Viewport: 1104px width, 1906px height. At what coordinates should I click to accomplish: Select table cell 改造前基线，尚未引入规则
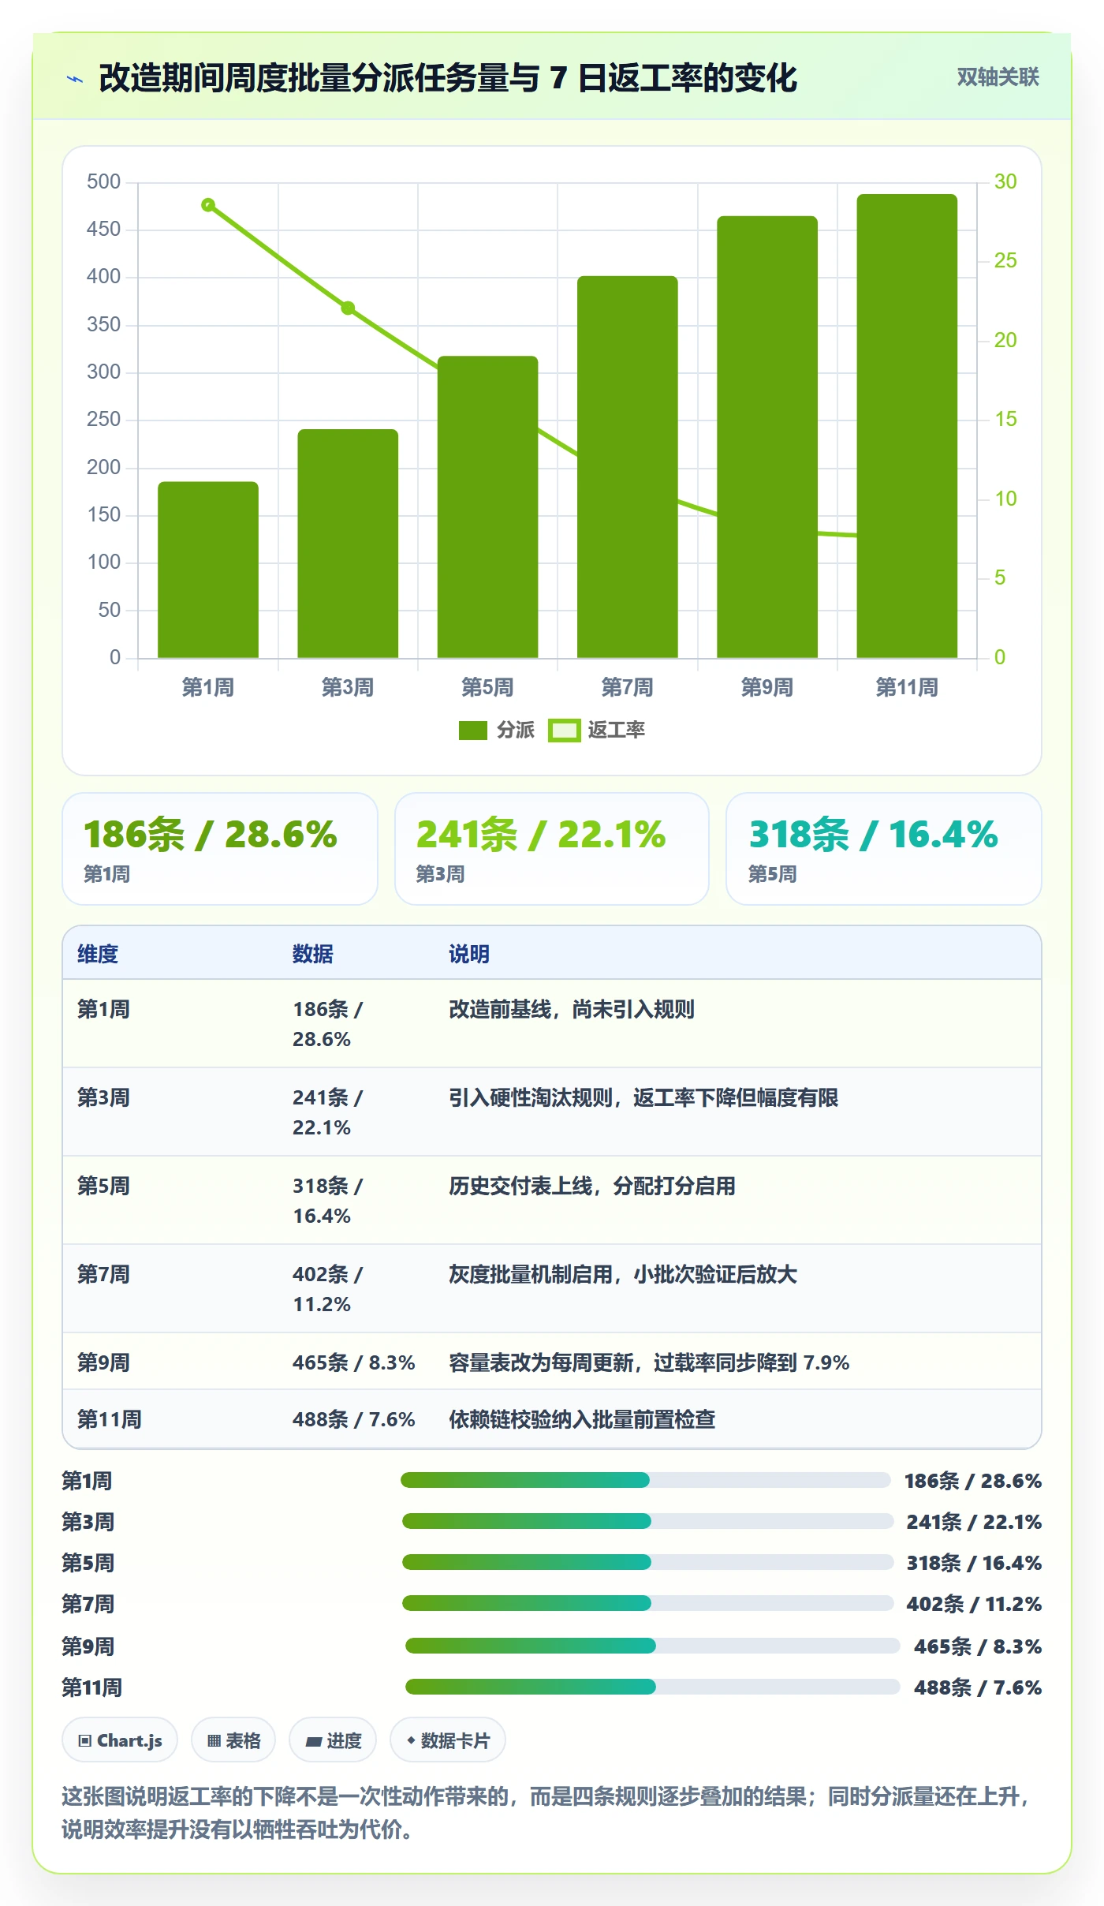572,1009
